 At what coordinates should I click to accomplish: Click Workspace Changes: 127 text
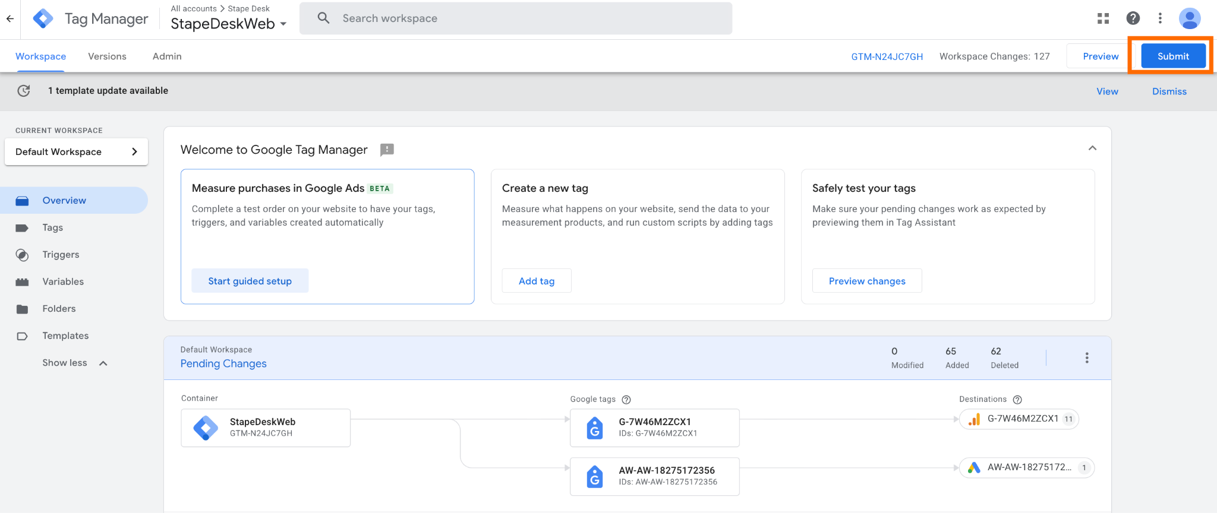(995, 56)
